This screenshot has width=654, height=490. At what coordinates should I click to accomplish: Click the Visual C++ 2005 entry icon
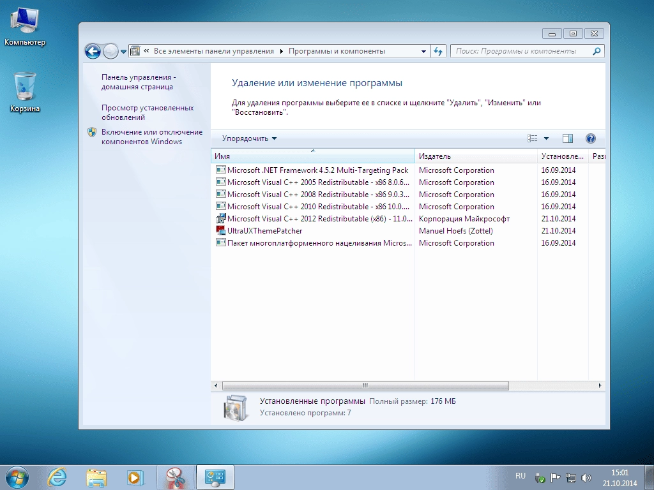click(x=220, y=182)
